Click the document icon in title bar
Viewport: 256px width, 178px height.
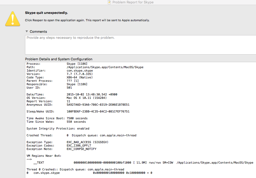[x=109, y=2]
